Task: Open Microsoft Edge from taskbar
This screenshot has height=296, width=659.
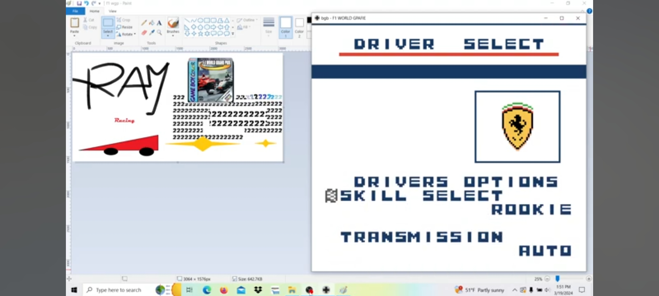Action: pos(206,290)
